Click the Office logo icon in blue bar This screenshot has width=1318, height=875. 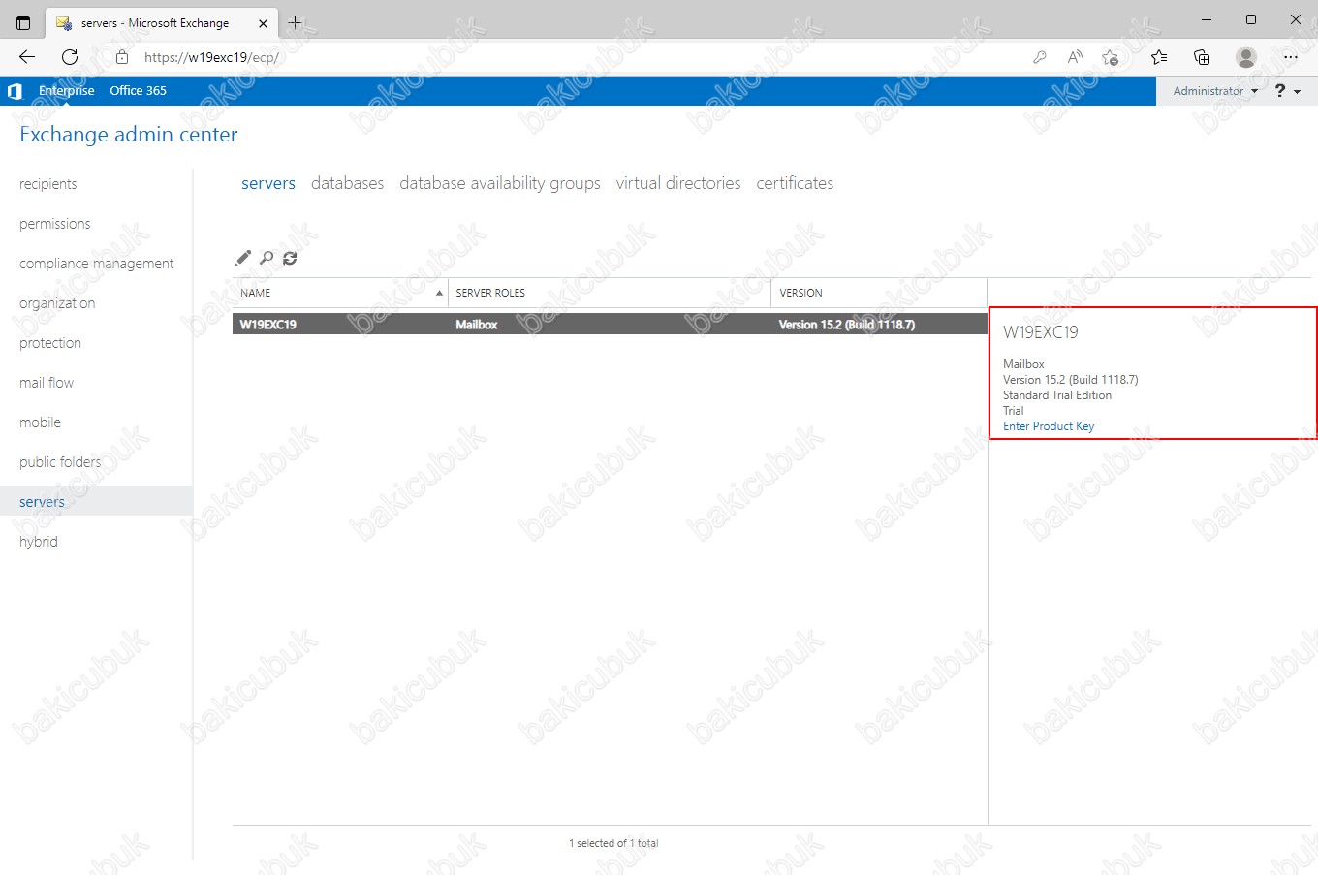coord(15,91)
